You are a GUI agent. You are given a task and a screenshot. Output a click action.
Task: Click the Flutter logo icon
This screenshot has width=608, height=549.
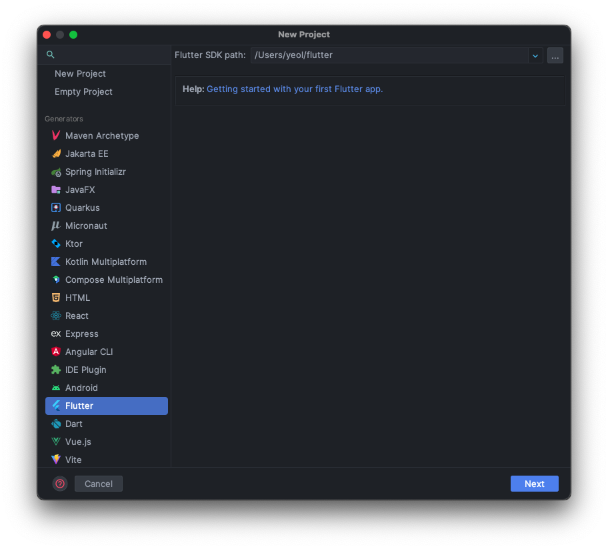[x=56, y=406]
